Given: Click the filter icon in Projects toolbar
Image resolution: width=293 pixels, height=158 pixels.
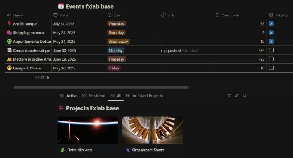Looking at the screenshot, I should 229,95.
